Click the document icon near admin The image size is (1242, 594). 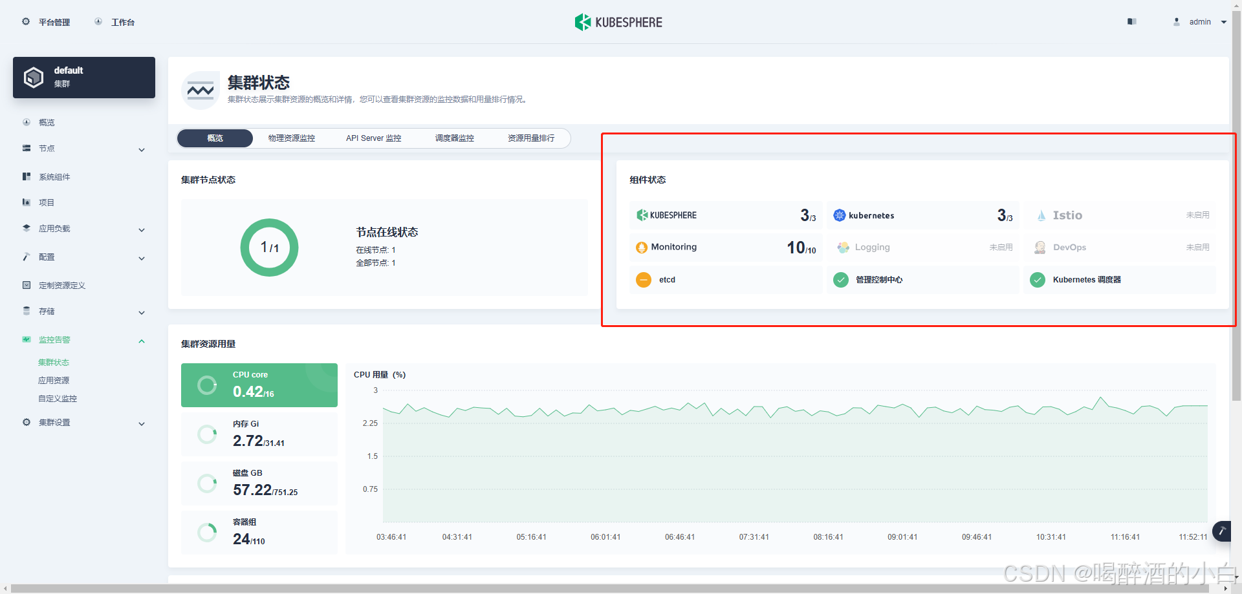(x=1131, y=21)
